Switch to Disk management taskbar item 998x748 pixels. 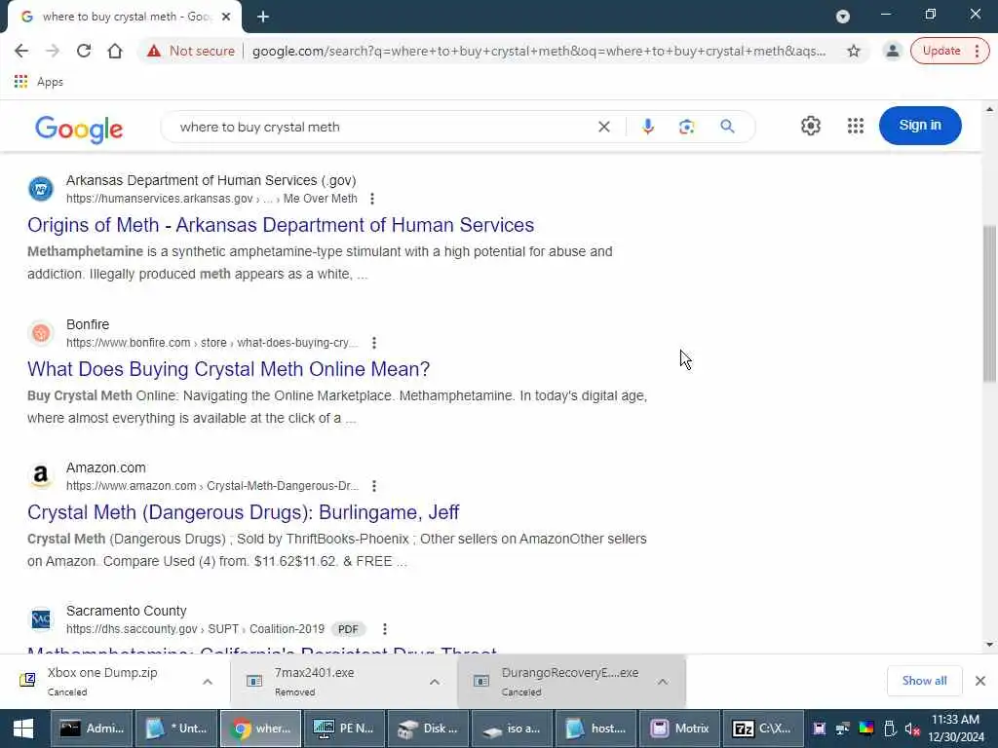click(x=428, y=729)
